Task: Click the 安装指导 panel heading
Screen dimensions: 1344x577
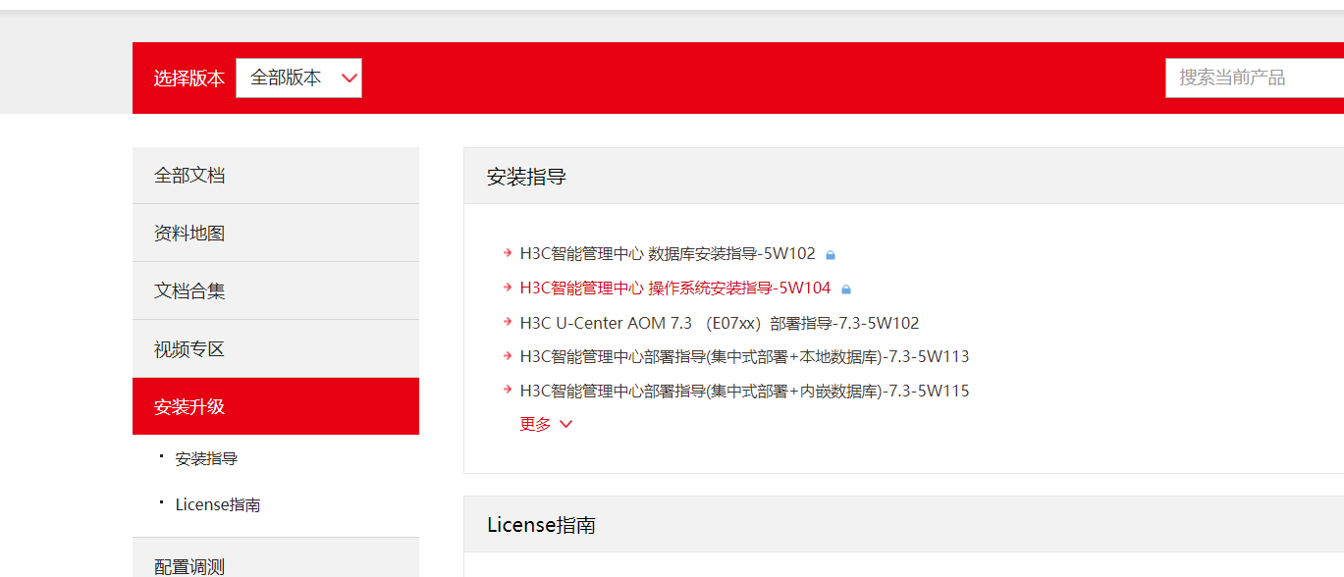Action: (527, 177)
